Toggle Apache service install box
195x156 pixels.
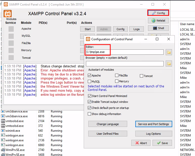11,29
